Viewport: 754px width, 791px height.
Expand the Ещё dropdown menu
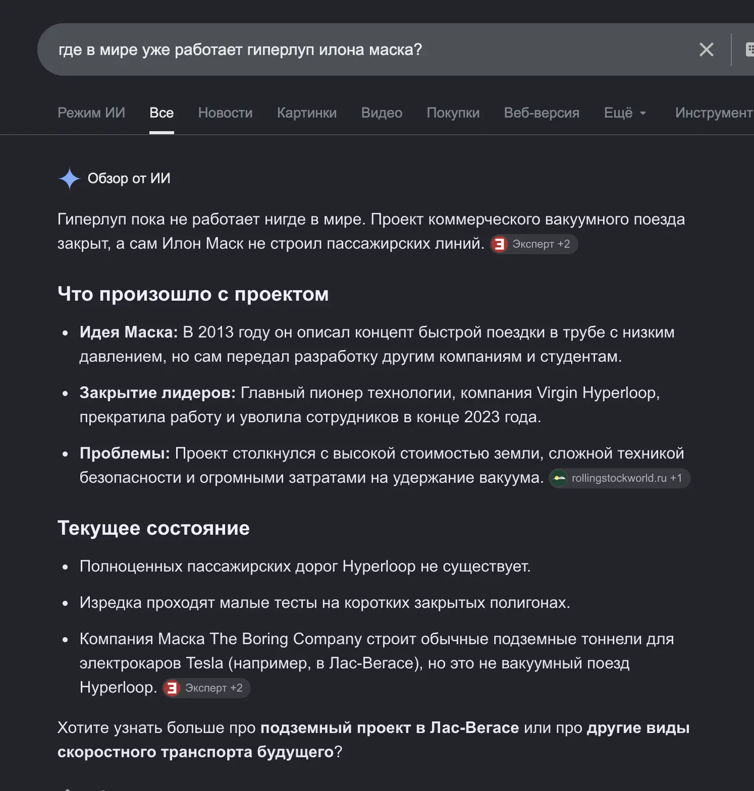coord(625,113)
